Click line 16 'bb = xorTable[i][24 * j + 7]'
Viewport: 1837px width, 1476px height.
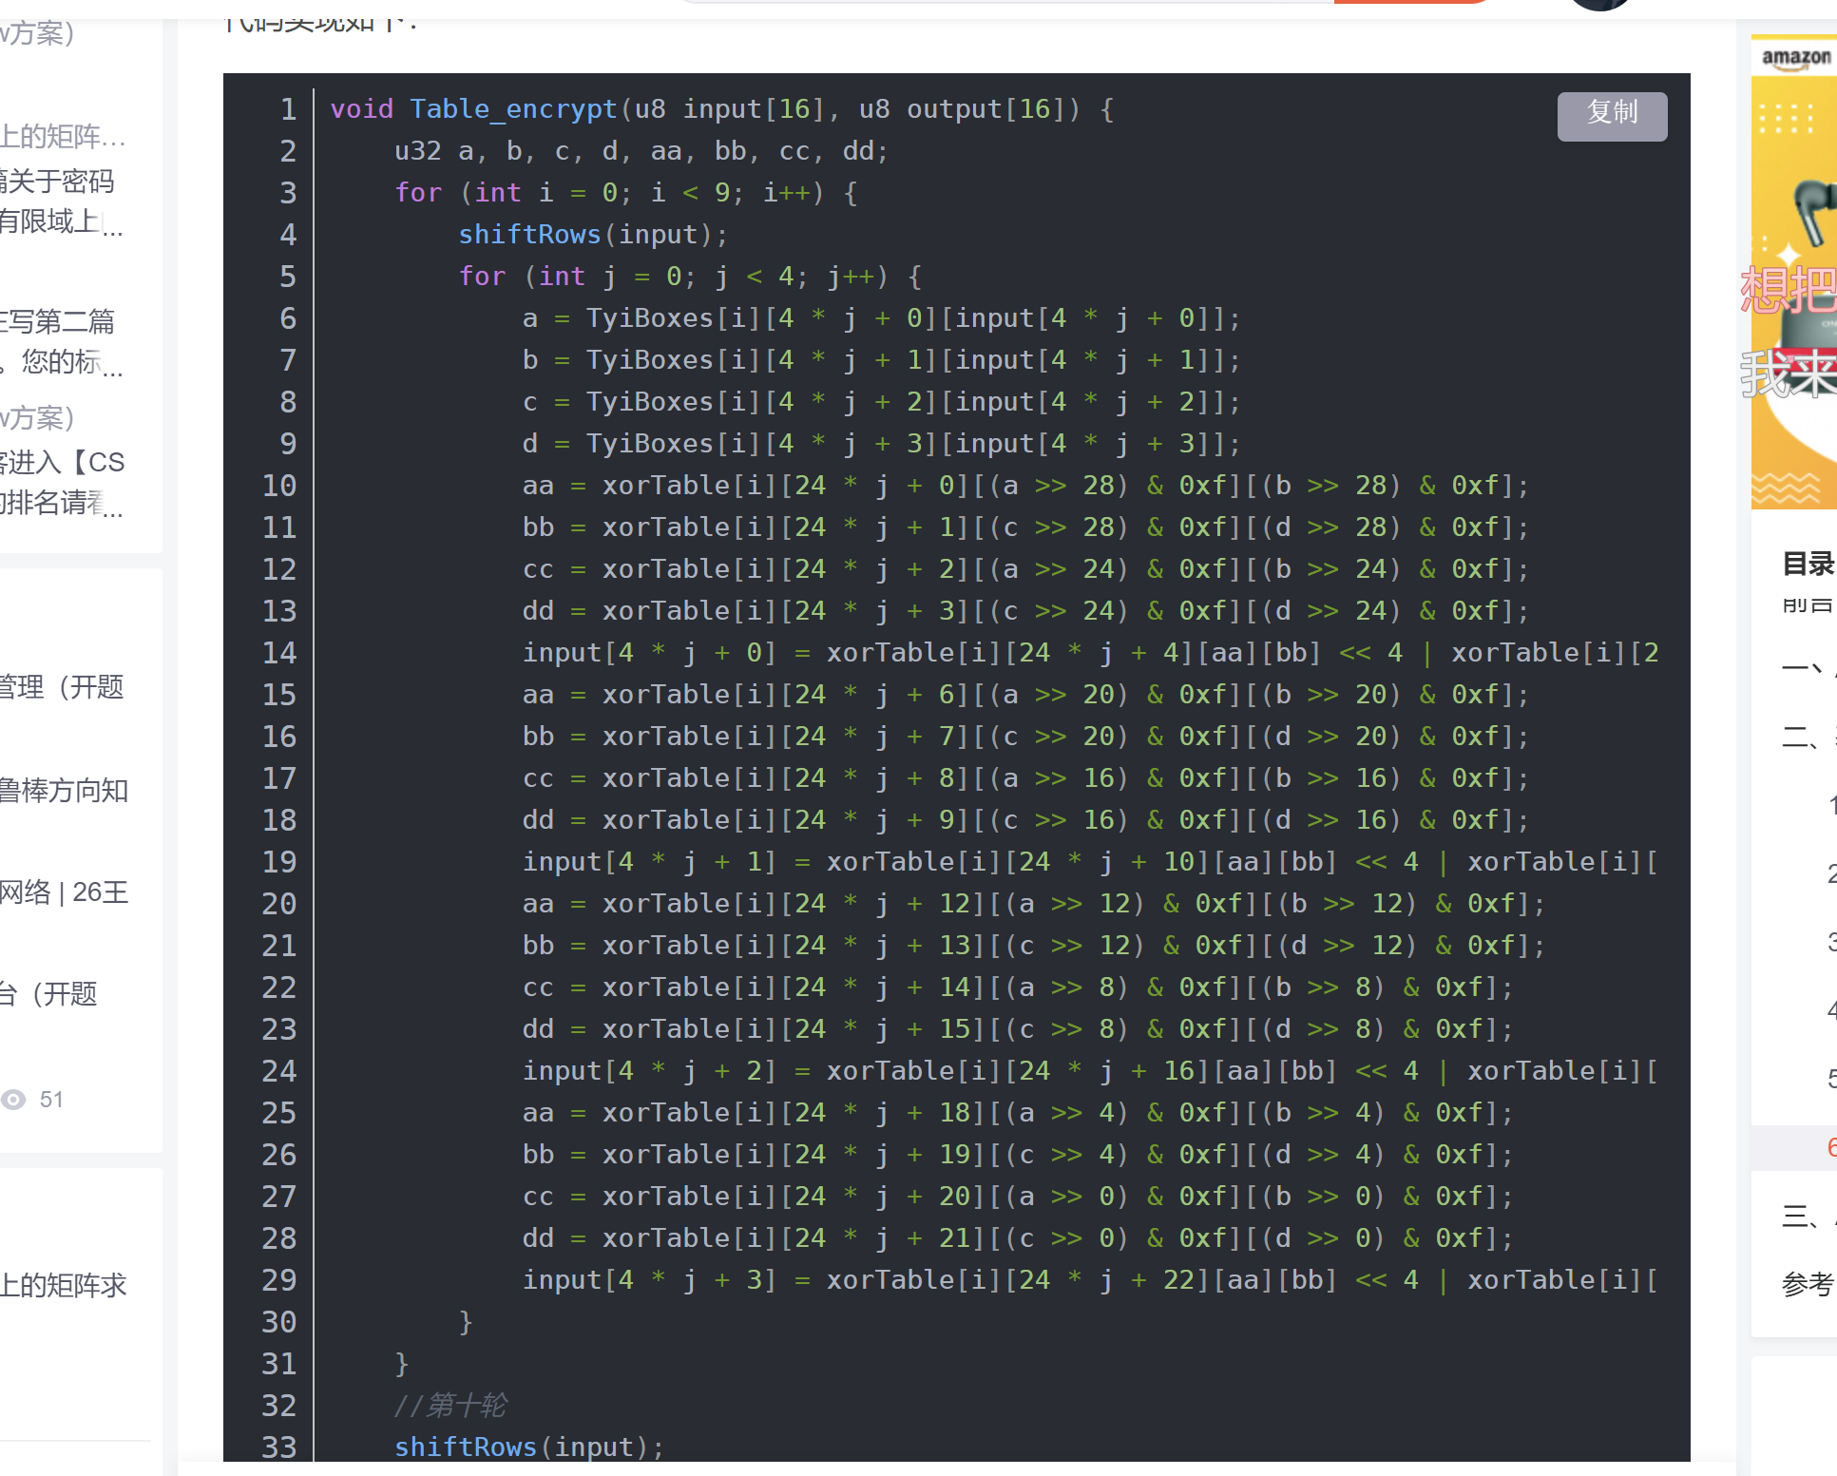(x=1025, y=737)
